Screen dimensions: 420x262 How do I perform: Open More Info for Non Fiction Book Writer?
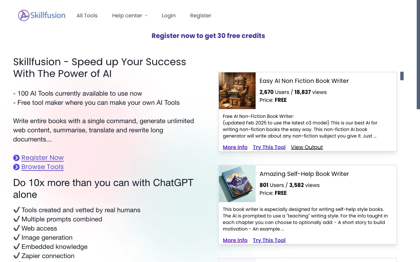tap(235, 147)
